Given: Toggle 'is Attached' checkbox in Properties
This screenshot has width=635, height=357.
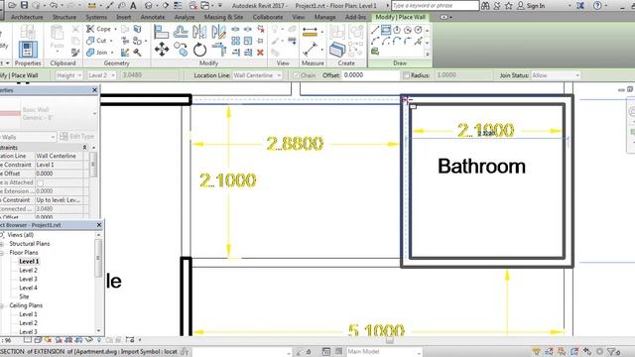Looking at the screenshot, I should click(x=40, y=182).
